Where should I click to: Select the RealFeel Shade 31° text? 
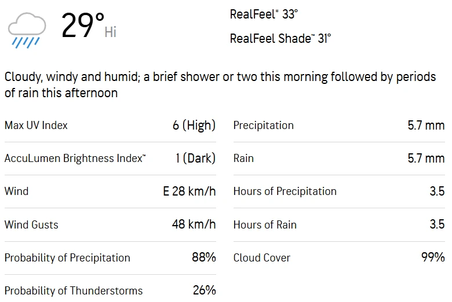(280, 39)
